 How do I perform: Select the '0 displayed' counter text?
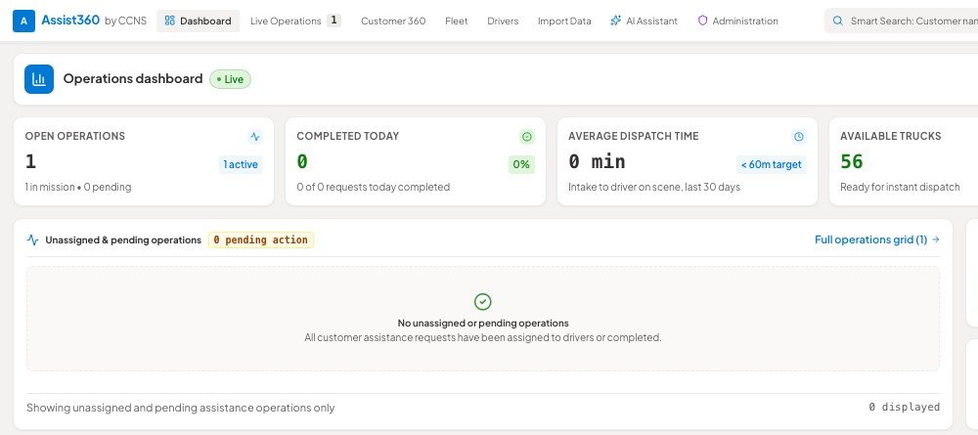(905, 407)
